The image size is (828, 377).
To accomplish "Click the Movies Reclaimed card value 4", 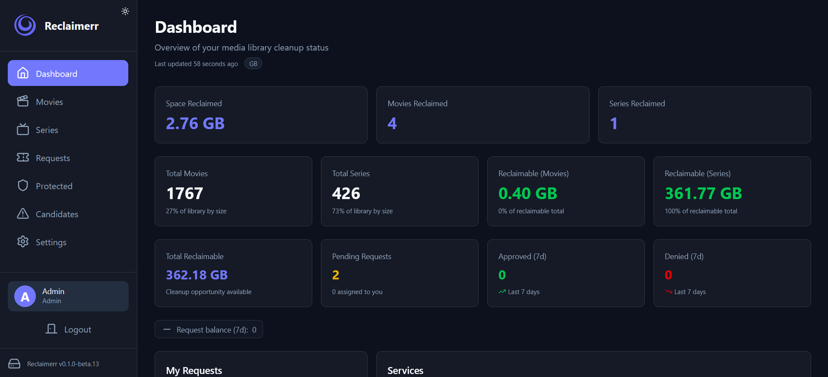I will 392,124.
